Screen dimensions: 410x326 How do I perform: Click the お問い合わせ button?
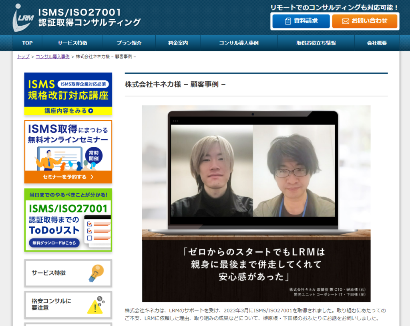pyautogui.click(x=365, y=21)
